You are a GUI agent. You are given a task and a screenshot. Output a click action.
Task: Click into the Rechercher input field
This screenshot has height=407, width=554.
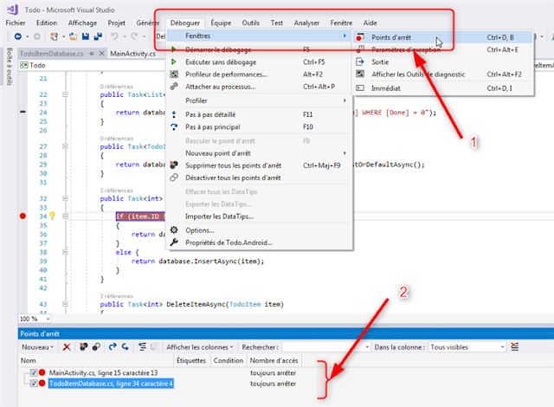(323, 347)
